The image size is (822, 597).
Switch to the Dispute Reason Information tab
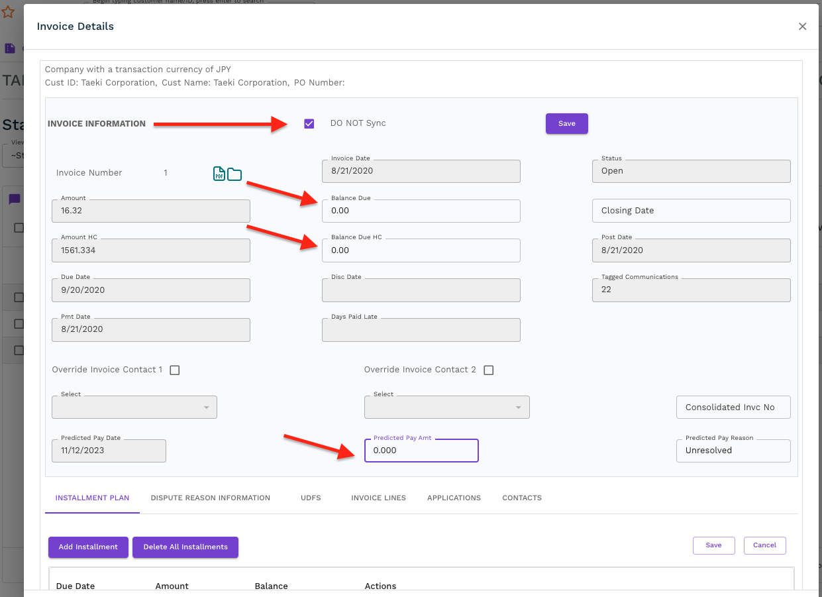point(210,498)
